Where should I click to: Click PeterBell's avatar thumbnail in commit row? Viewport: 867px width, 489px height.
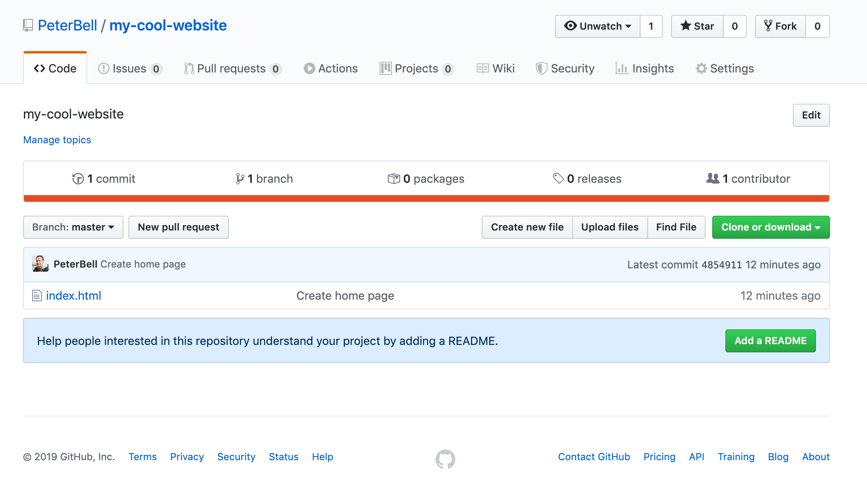tap(40, 264)
